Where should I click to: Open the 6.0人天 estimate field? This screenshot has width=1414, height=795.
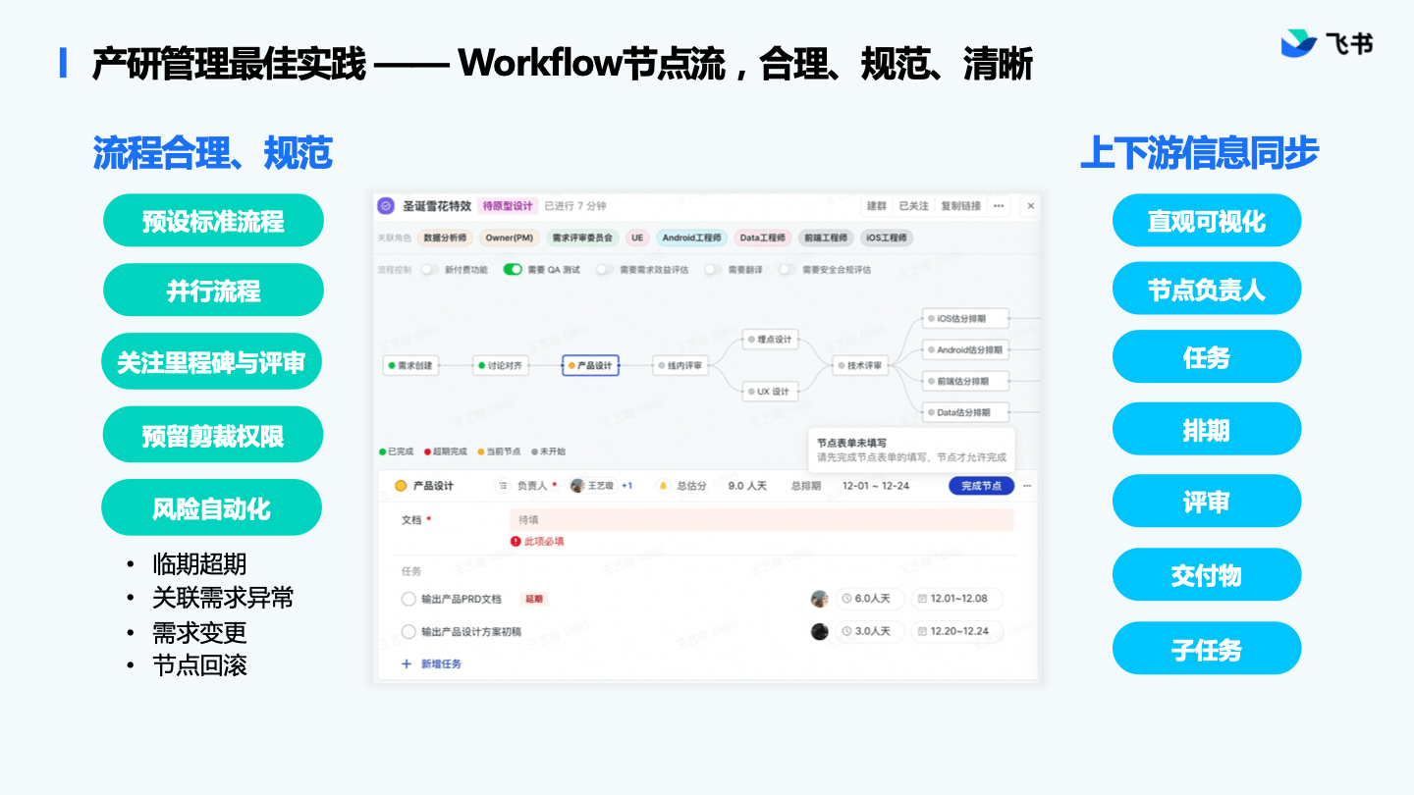tap(869, 599)
